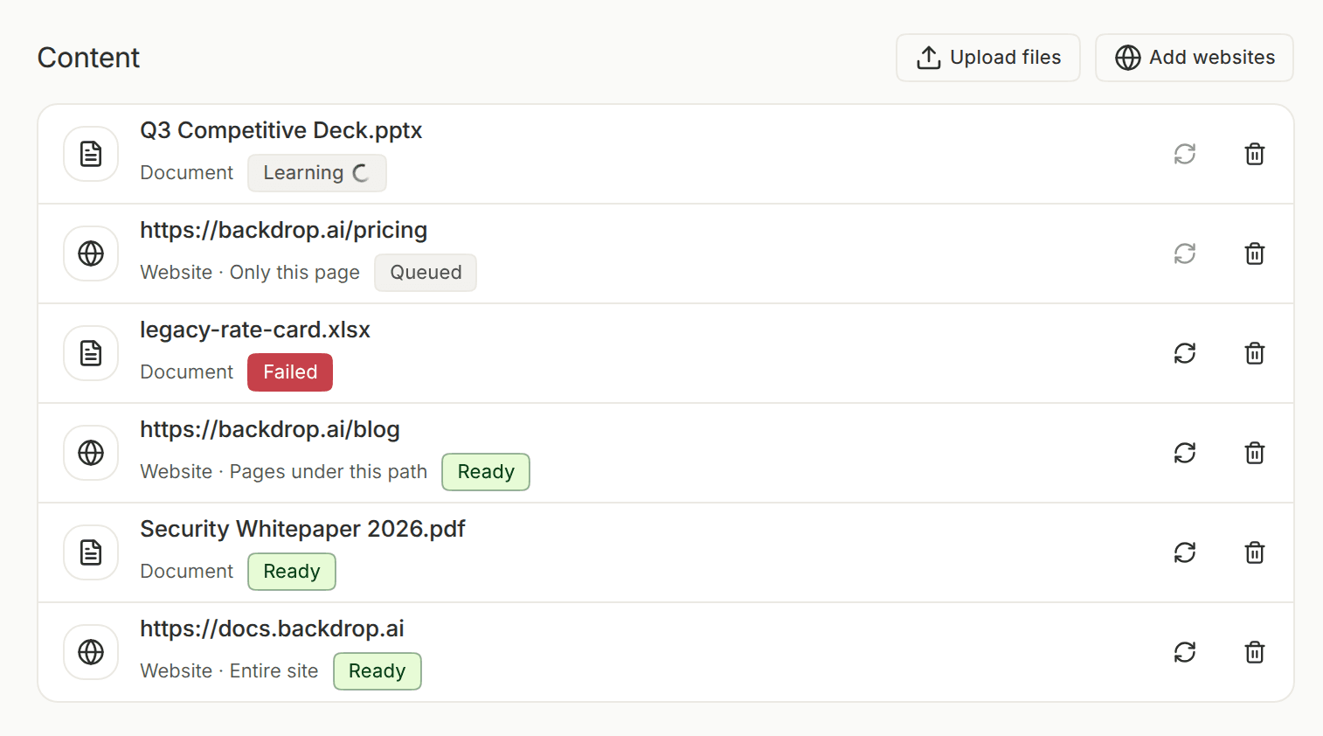Image resolution: width=1323 pixels, height=736 pixels.
Task: Click the globe icon beside backdrop.ai/blog
Action: point(91,453)
